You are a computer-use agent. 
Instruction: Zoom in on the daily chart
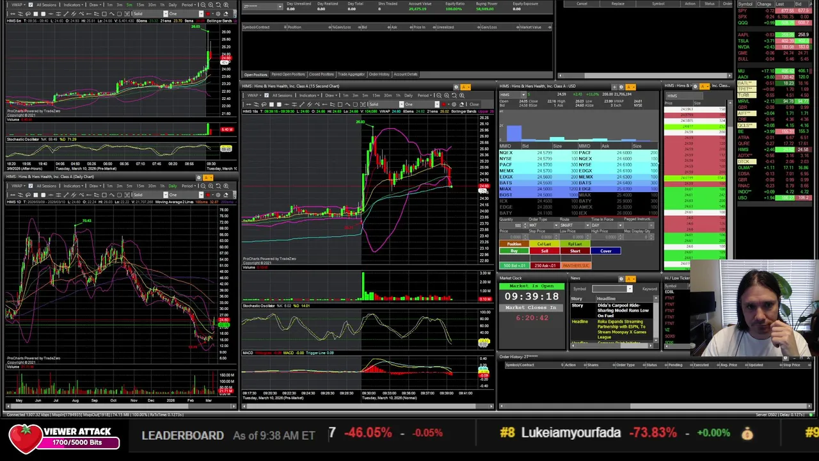tap(211, 186)
